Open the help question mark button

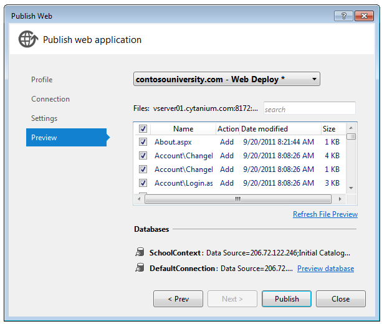(x=343, y=16)
